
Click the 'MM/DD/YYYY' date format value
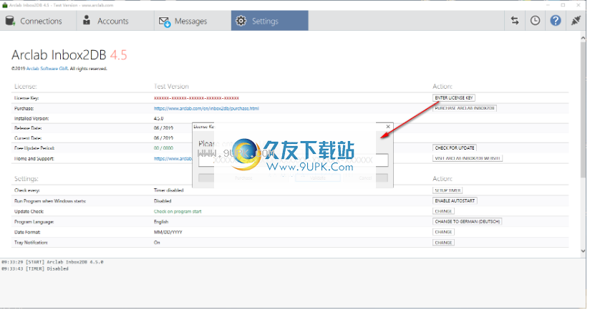168,232
